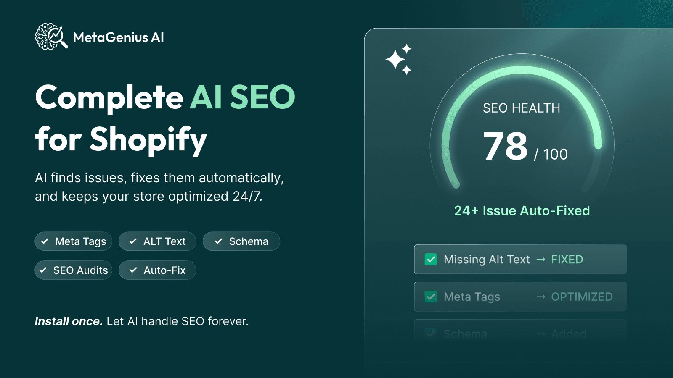
Task: Select the Meta Tags feature pill
Action: coord(73,241)
